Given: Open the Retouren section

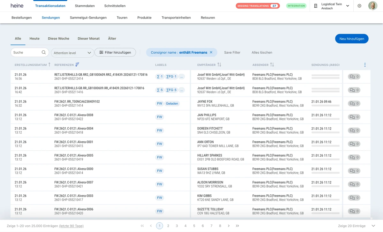Looking at the screenshot, I should (x=208, y=18).
